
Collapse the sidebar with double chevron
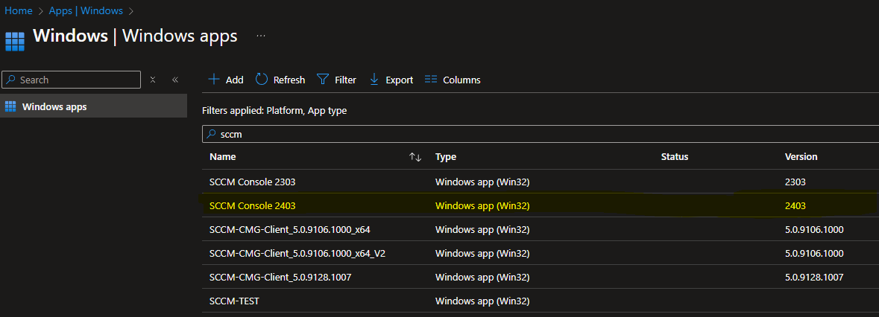pos(175,80)
